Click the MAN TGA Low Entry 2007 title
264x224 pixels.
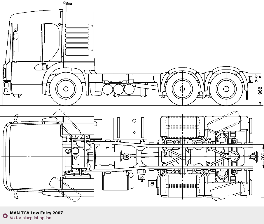36,213
